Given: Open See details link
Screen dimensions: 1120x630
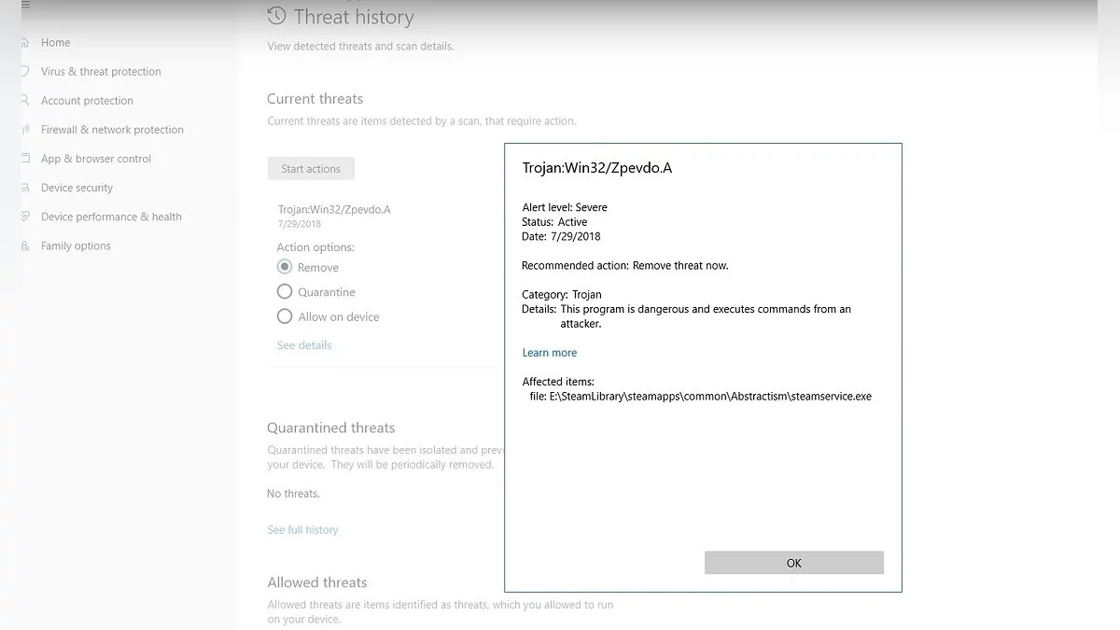Looking at the screenshot, I should pyautogui.click(x=304, y=345).
